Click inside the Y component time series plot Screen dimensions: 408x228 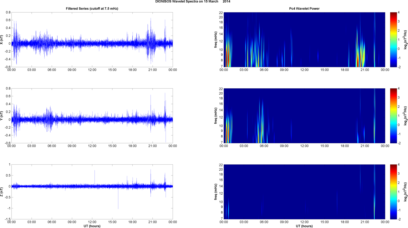click(92, 116)
